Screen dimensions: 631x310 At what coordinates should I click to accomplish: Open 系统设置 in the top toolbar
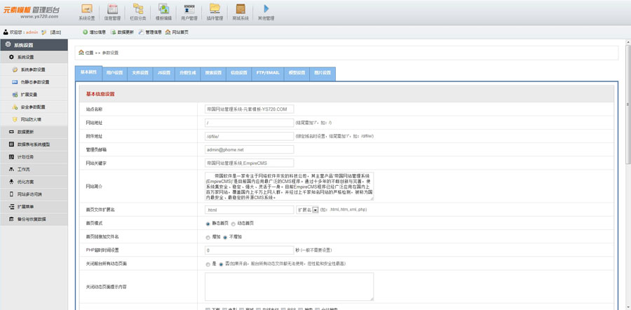click(87, 12)
